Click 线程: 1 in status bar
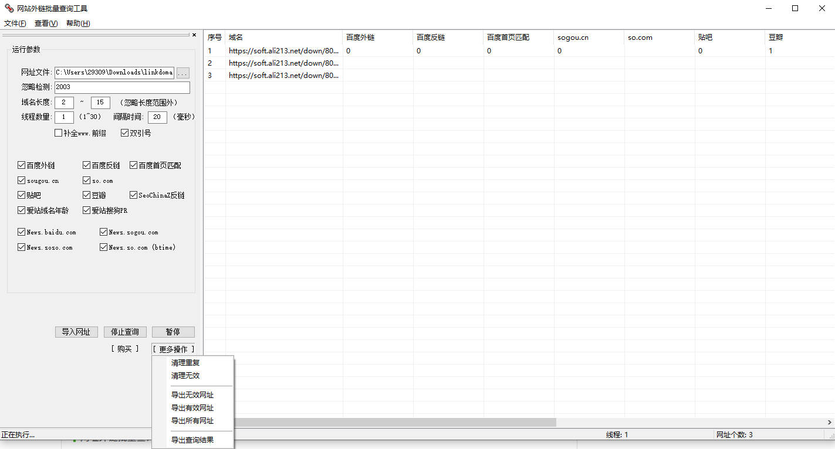 click(617, 435)
